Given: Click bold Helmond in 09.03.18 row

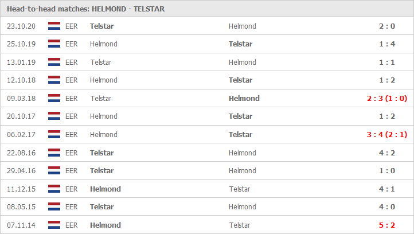Looking at the screenshot, I should (244, 99).
